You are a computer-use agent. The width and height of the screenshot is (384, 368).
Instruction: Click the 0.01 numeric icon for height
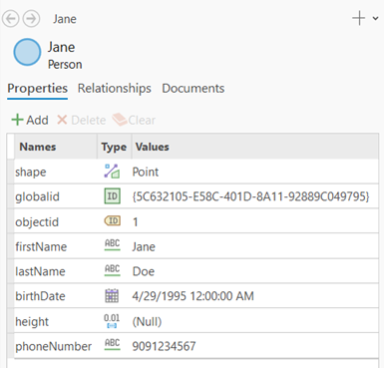click(112, 321)
